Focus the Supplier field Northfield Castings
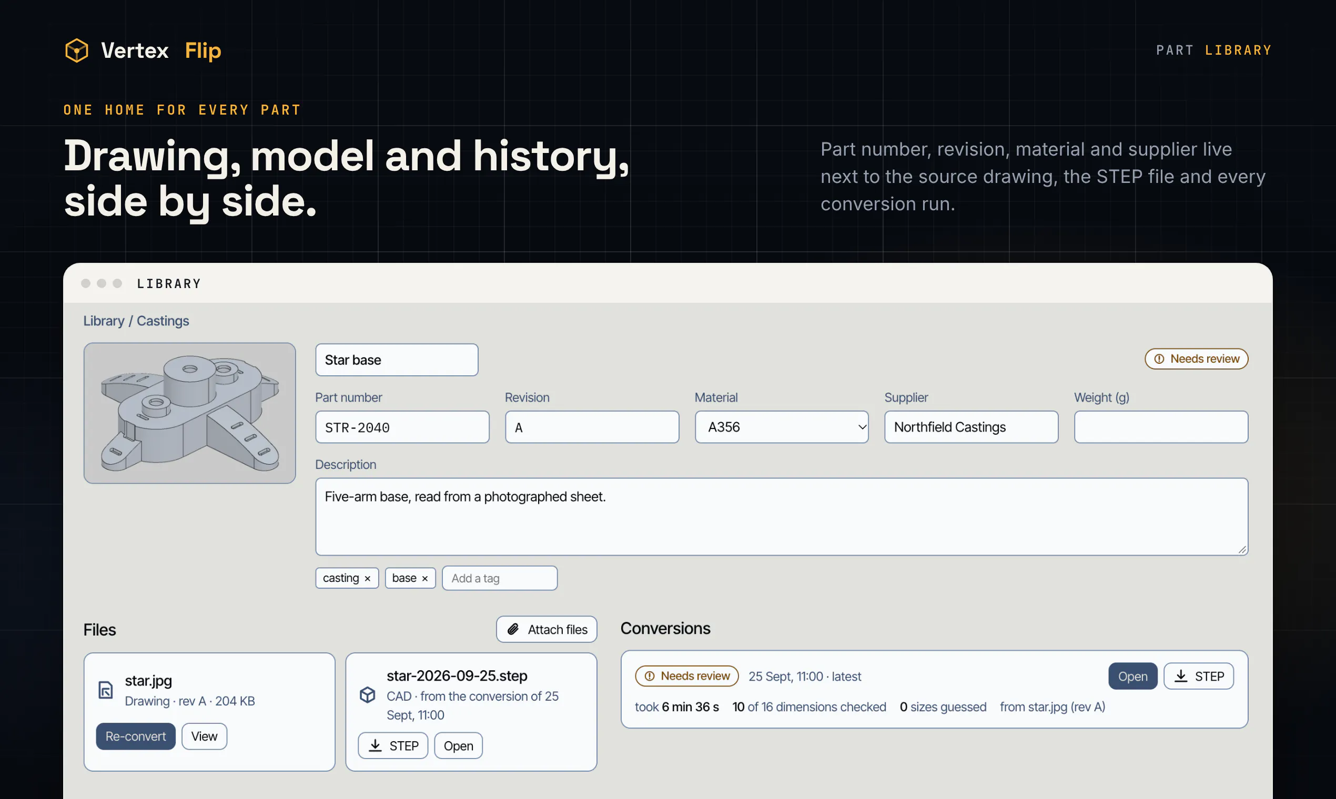1336x799 pixels. 971,427
